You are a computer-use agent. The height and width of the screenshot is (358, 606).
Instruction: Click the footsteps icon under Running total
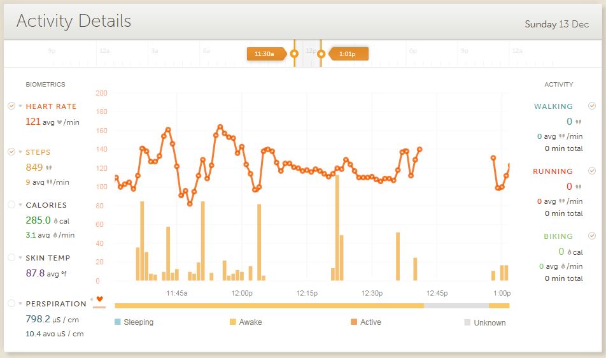578,187
